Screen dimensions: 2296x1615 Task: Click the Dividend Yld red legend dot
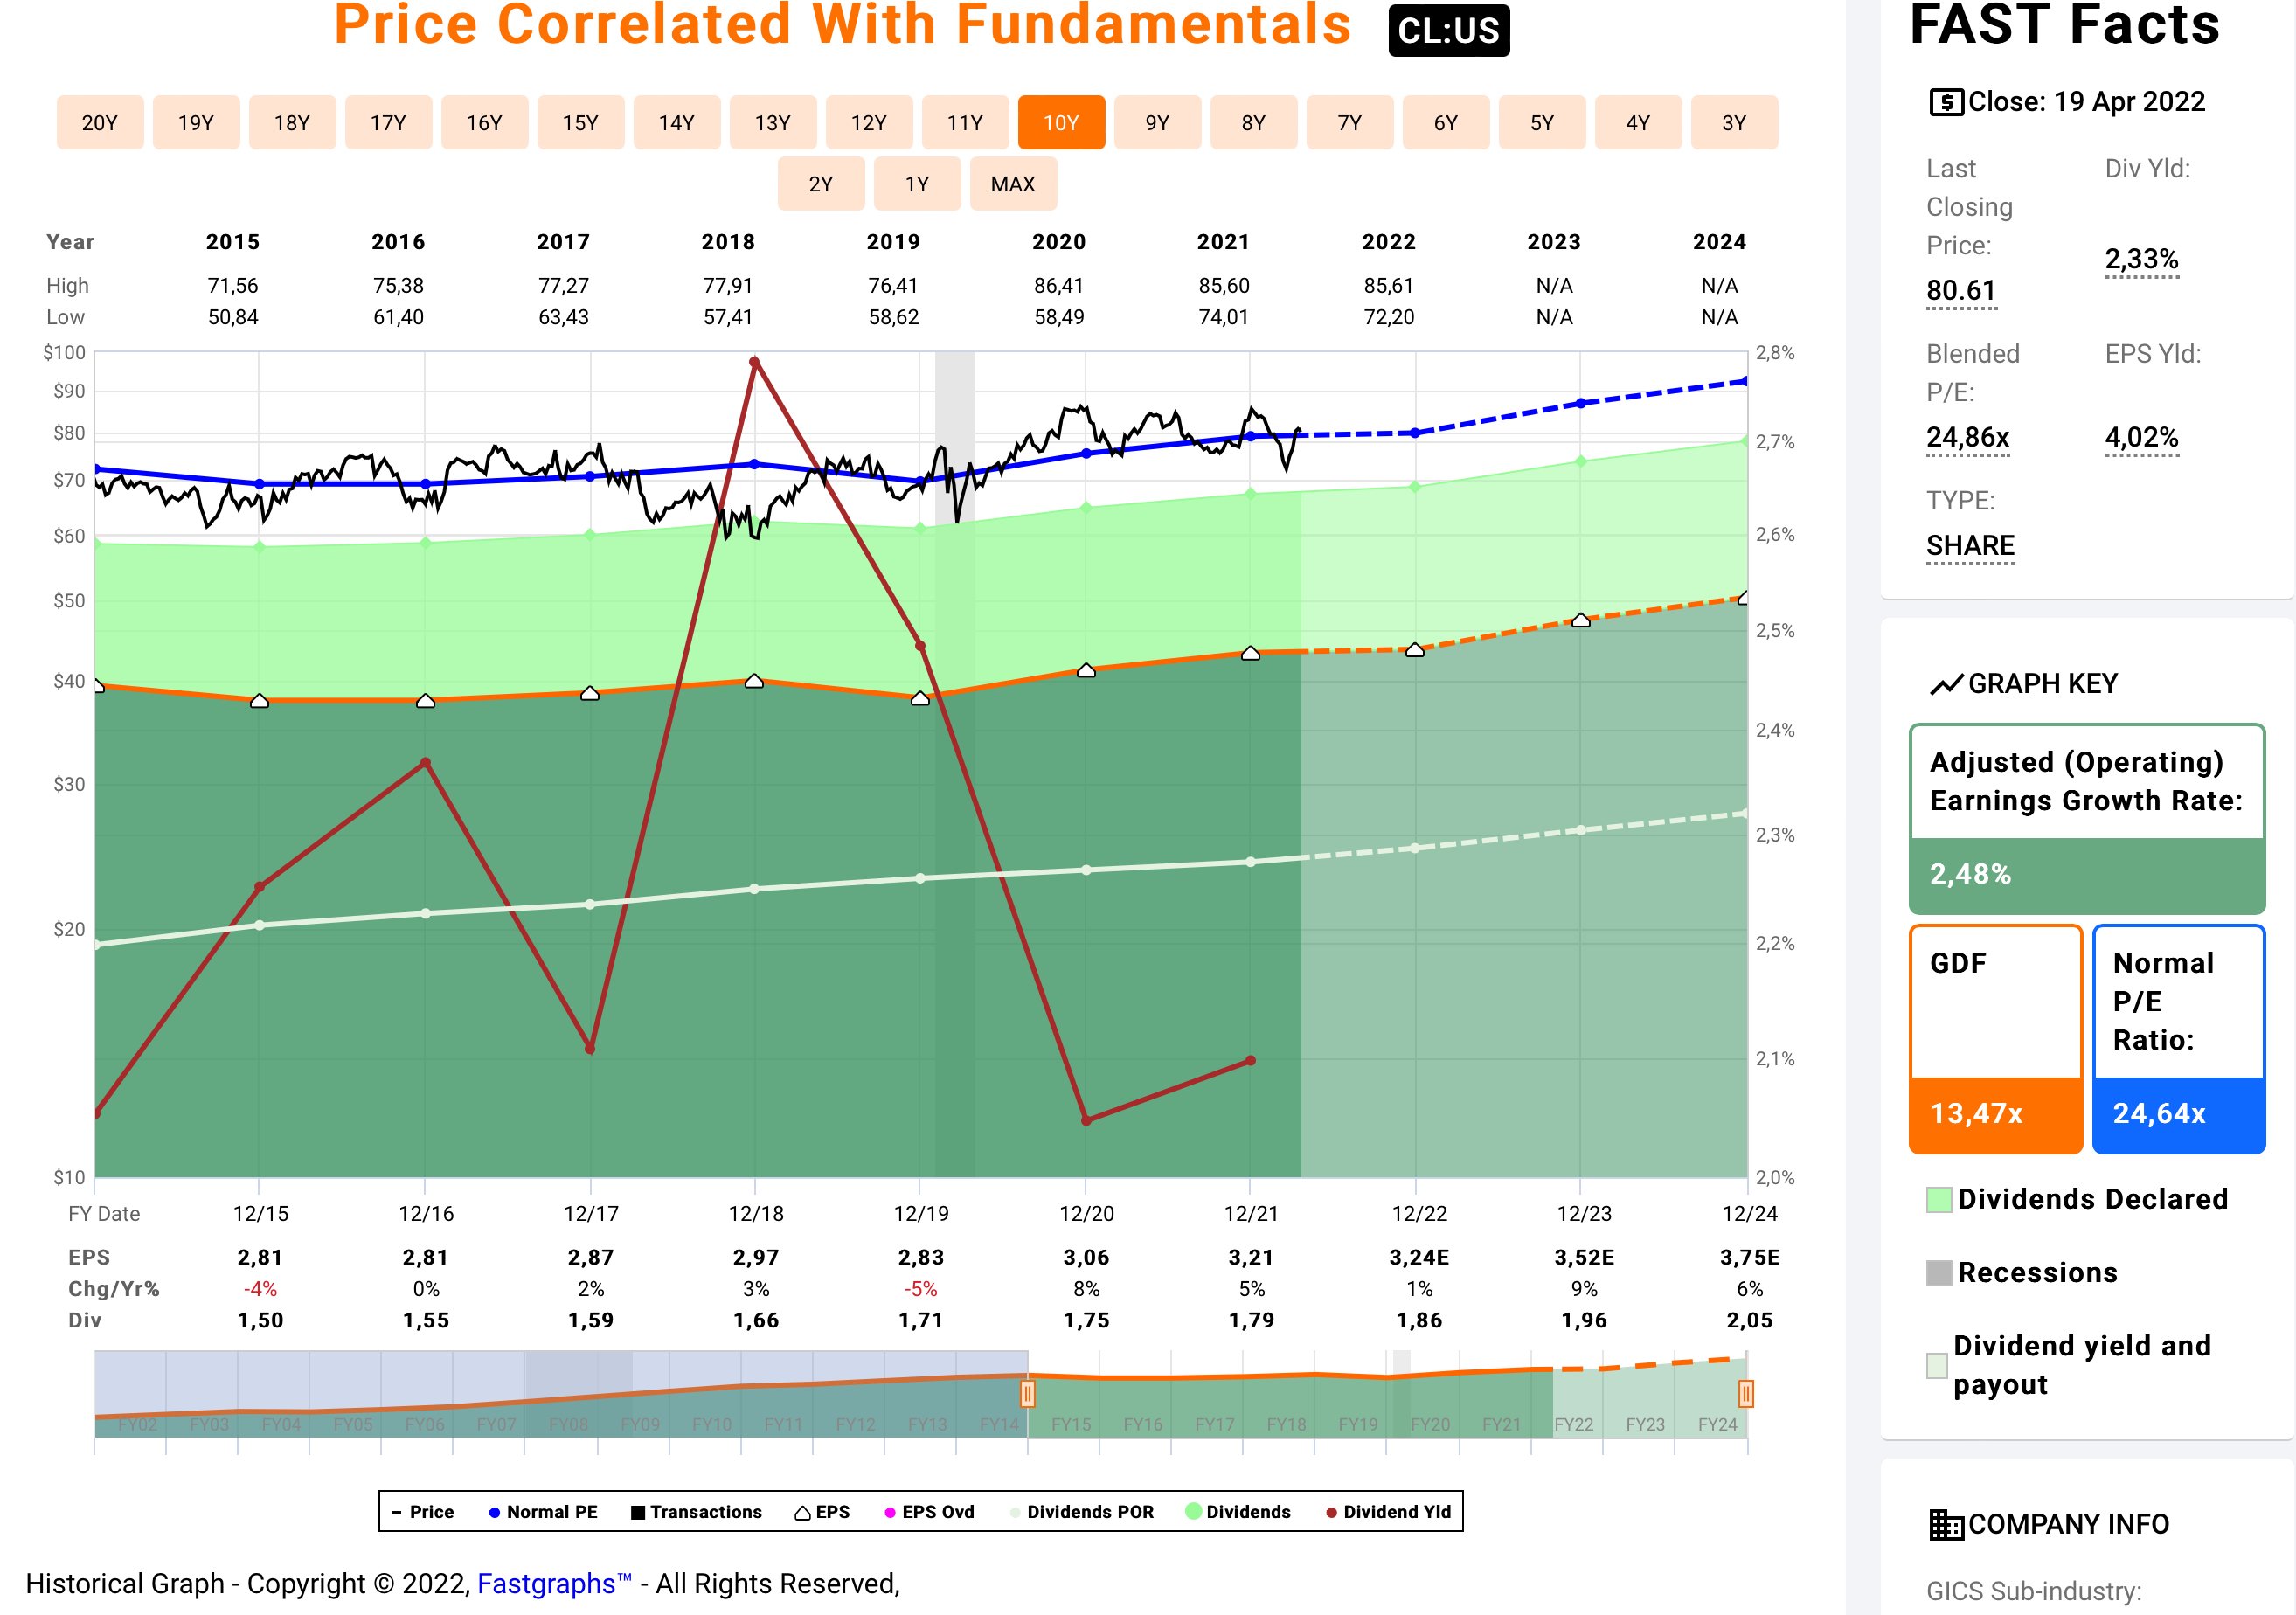coord(1331,1513)
